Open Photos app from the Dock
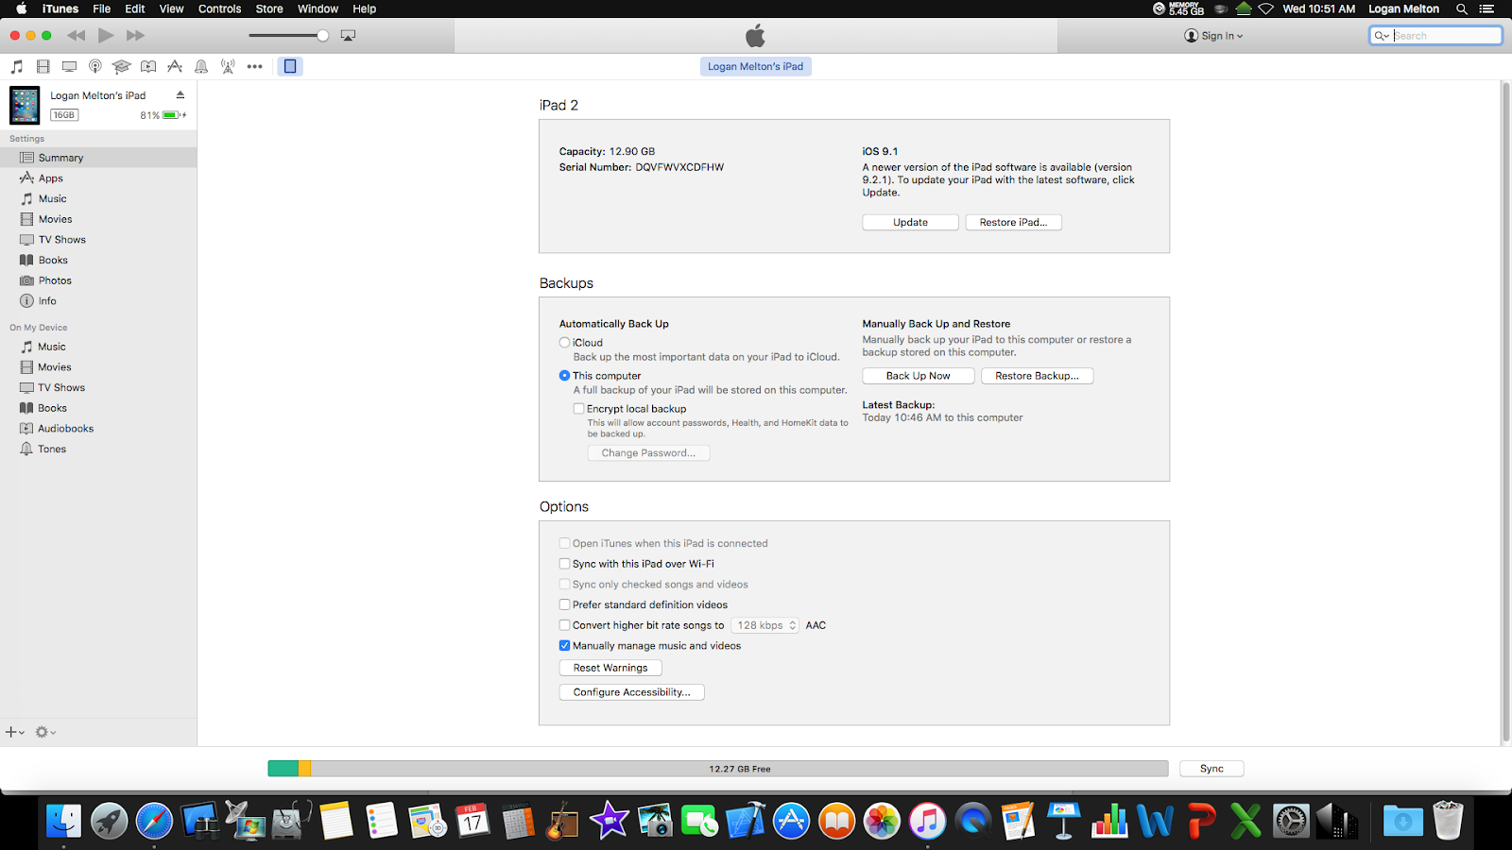Viewport: 1512px width, 850px height. pyautogui.click(x=882, y=821)
